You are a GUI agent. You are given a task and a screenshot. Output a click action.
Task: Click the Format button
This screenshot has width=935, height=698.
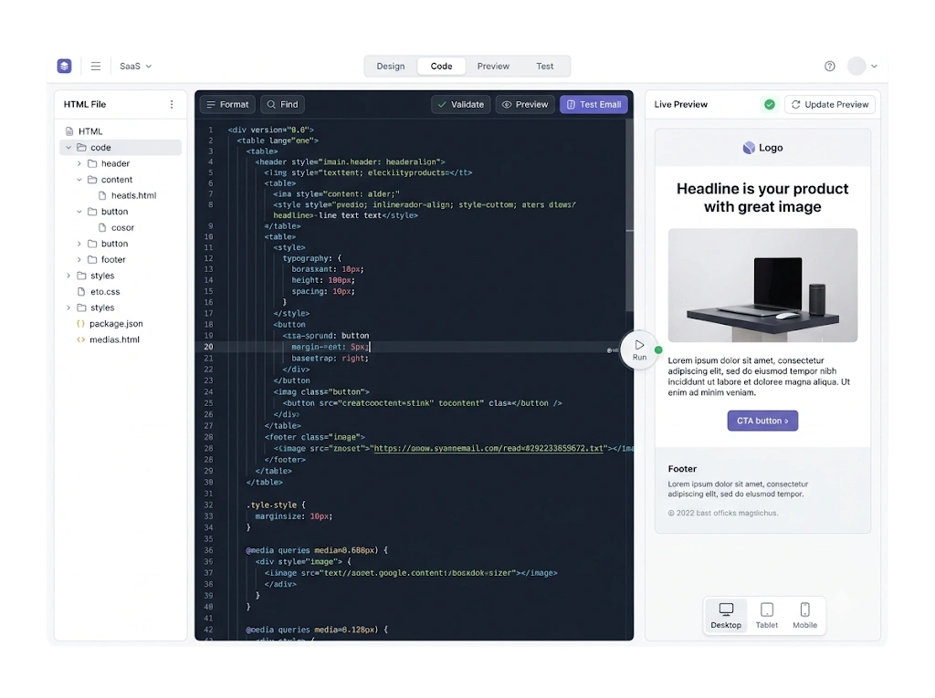[x=227, y=104]
